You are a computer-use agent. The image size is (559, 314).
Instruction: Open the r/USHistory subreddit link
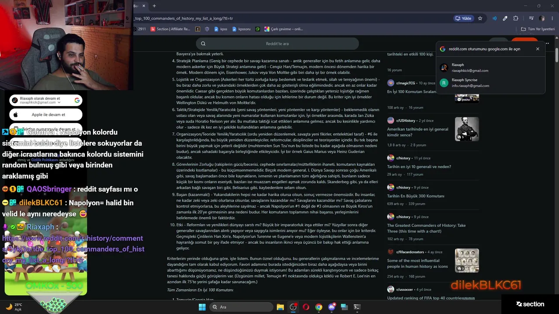click(406, 120)
